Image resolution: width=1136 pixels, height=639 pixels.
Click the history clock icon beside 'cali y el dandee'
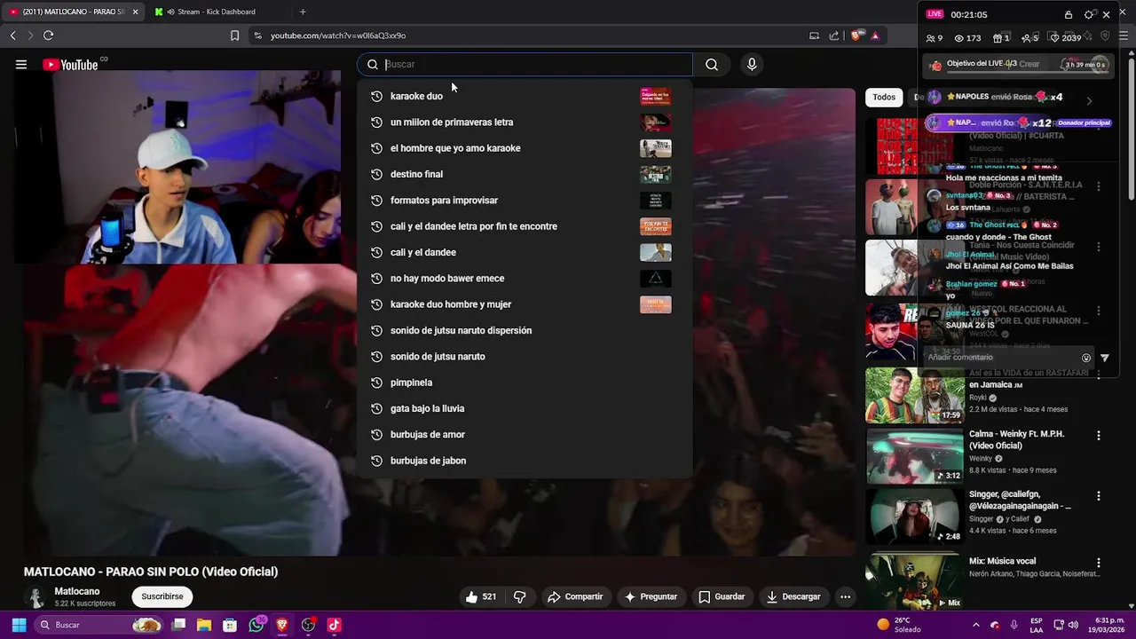376,253
